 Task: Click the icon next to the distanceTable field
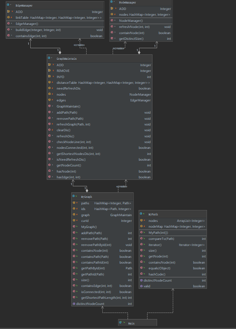(x=50, y=83)
